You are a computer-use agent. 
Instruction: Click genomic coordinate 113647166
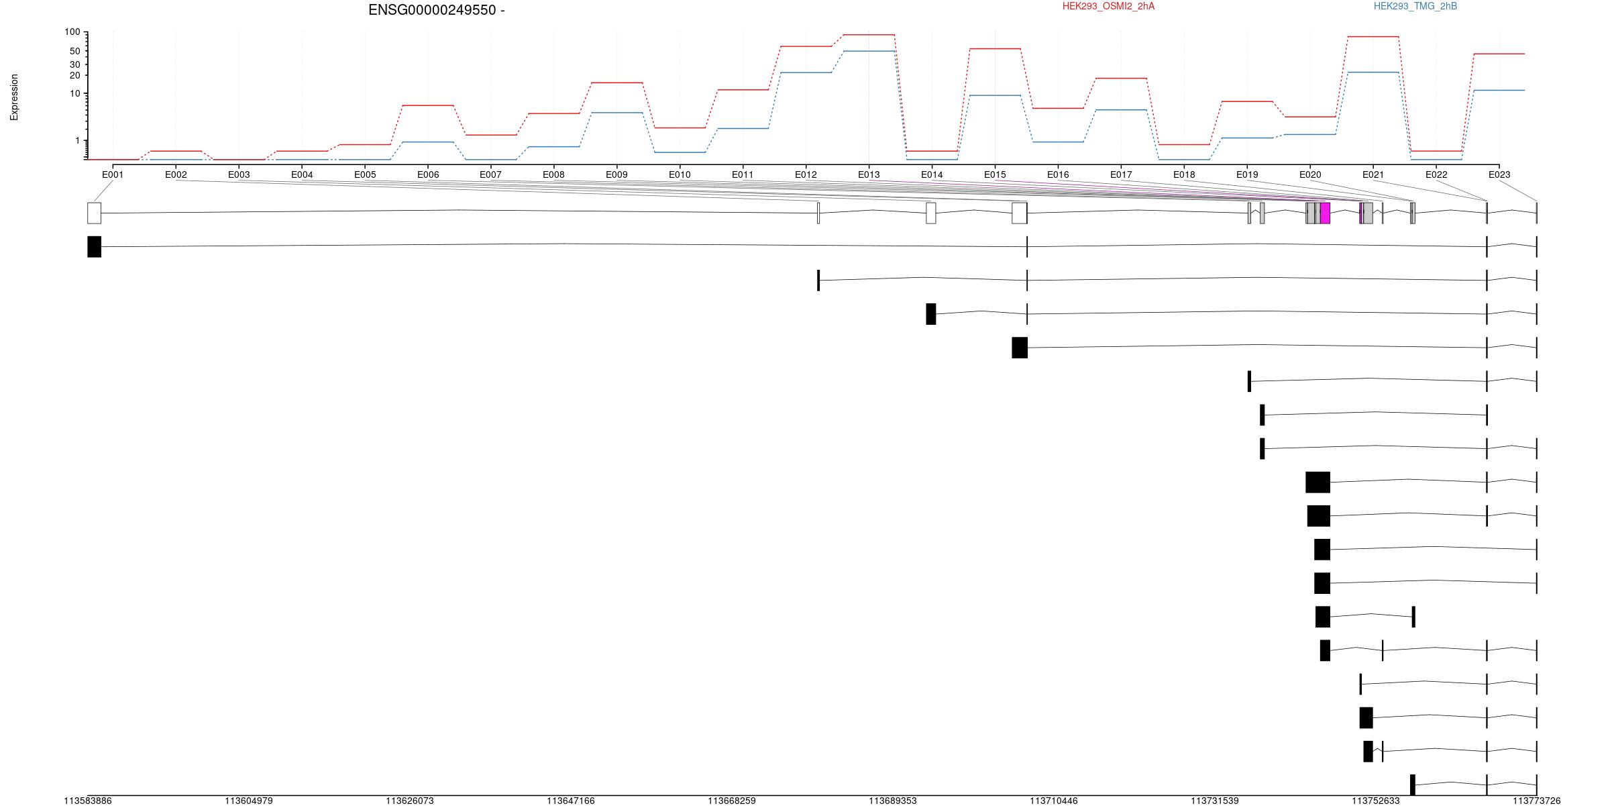tap(571, 801)
